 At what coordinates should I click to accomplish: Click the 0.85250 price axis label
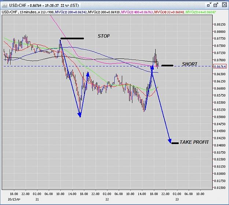[x=219, y=110]
